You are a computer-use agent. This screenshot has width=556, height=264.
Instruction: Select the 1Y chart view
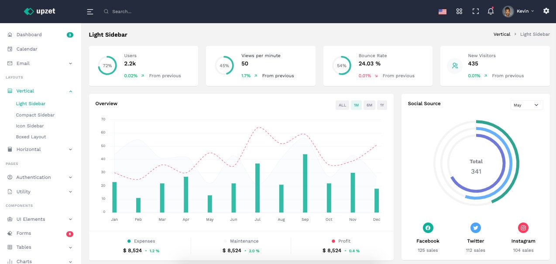click(x=381, y=105)
